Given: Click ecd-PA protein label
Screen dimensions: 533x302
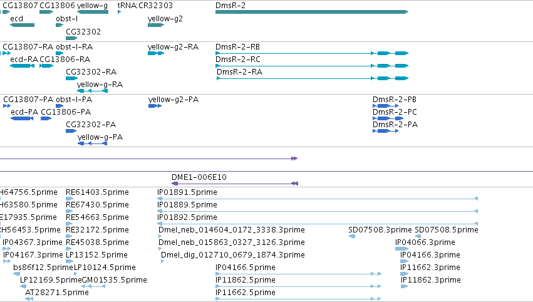Looking at the screenshot, I should pyautogui.click(x=24, y=112).
